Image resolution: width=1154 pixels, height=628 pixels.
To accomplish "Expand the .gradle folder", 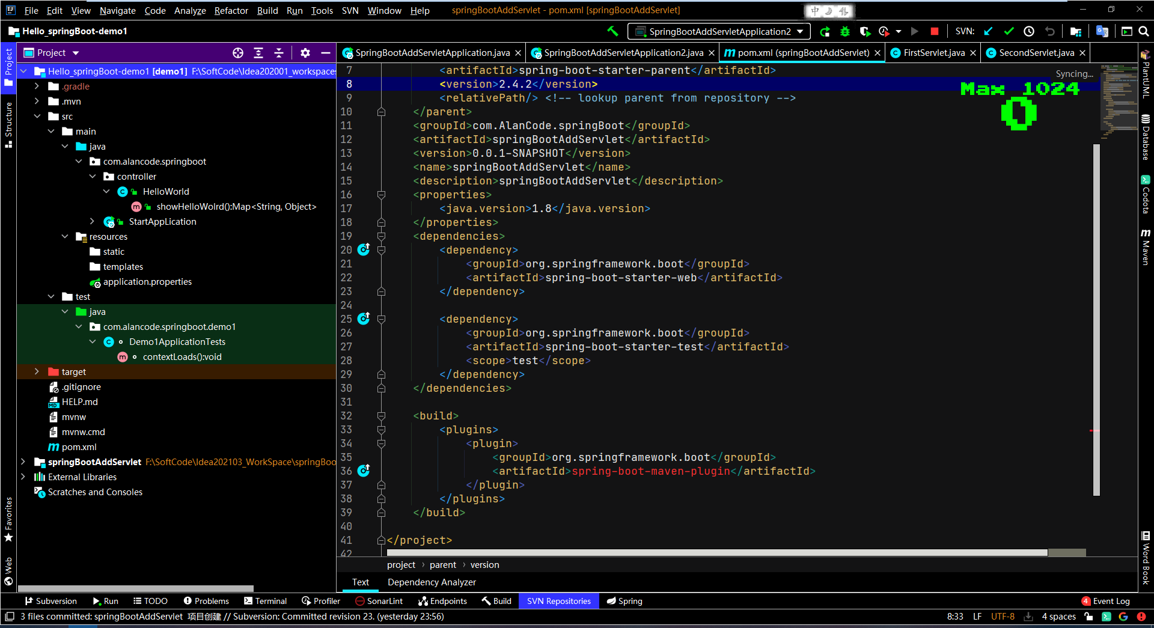I will coord(37,86).
